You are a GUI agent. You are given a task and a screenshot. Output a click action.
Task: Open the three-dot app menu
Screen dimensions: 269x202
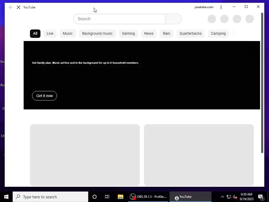pos(221,7)
